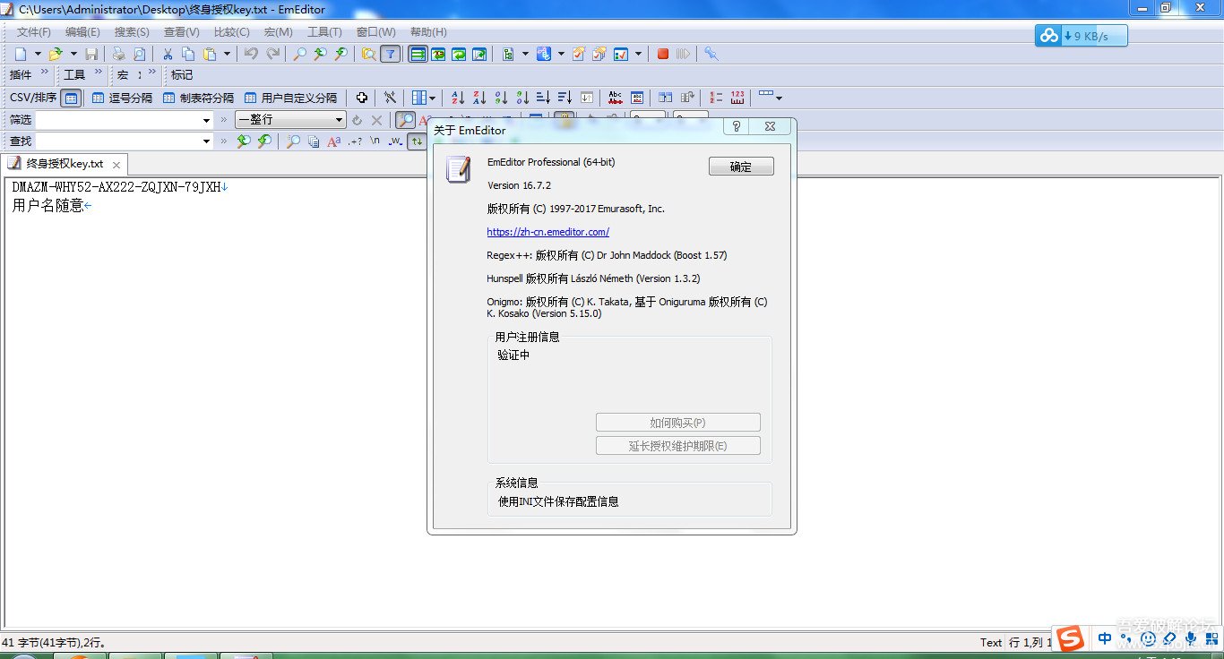
Task: Save the document with the floppy icon
Action: tap(91, 54)
